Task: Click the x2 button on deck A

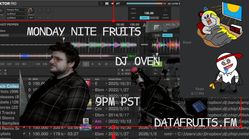Action: [122, 74]
